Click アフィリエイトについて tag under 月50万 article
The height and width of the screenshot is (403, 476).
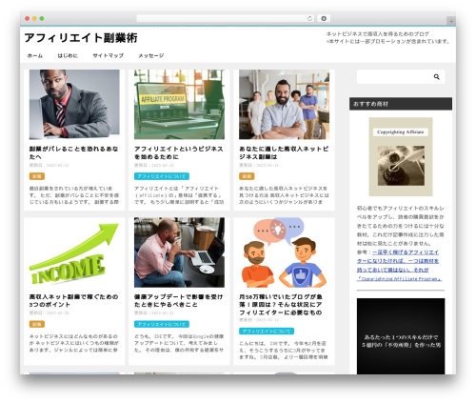click(267, 332)
